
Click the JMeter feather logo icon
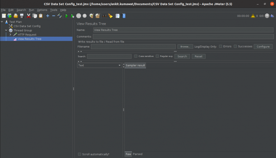(x=272, y=16)
